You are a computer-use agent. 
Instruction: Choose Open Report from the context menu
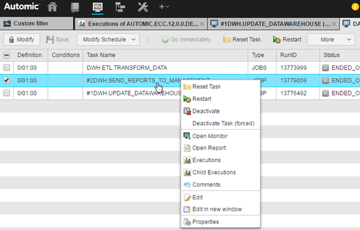click(x=220, y=148)
